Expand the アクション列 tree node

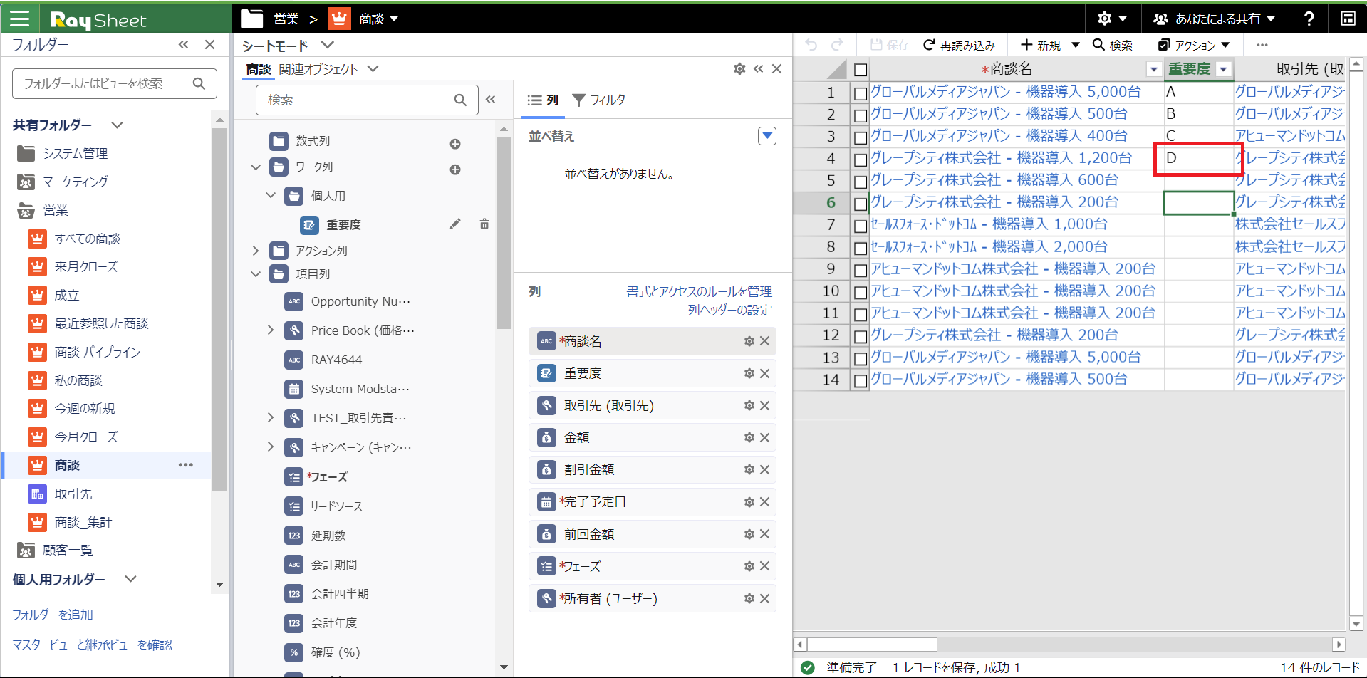[256, 251]
